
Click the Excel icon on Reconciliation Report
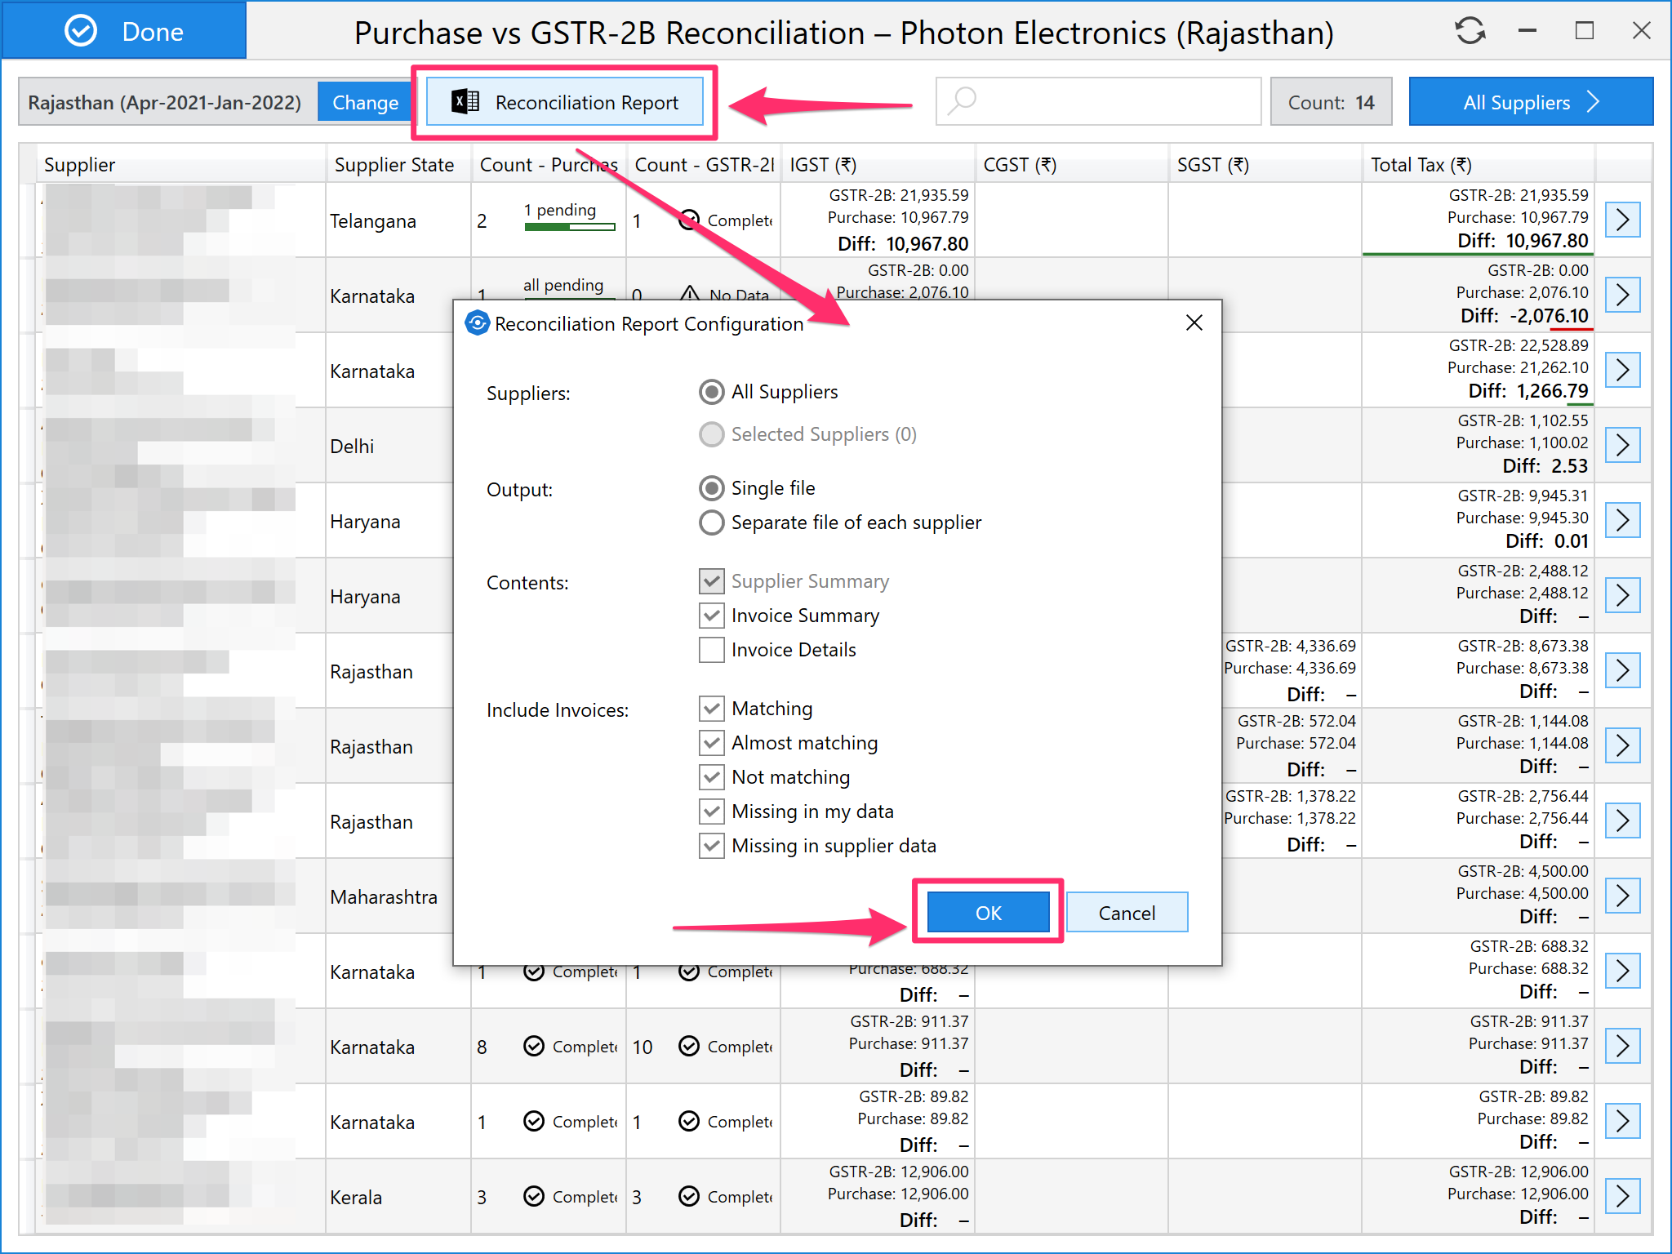pyautogui.click(x=465, y=102)
